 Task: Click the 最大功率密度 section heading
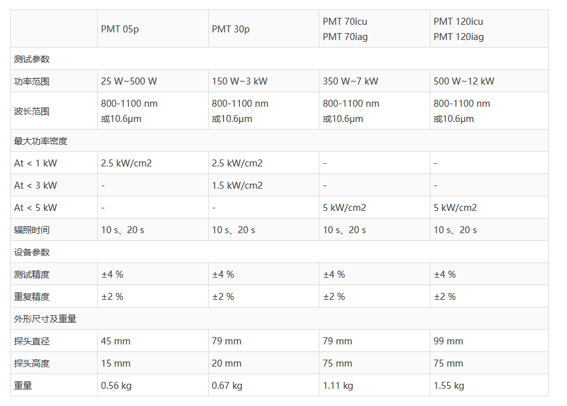click(41, 141)
